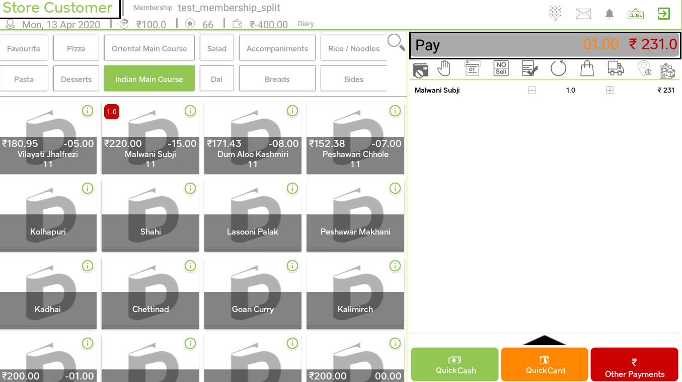Pay with Quick Card
Screen dimensions: 682x382
tap(545, 364)
